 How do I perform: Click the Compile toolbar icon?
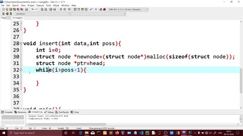click(x=75, y=9)
